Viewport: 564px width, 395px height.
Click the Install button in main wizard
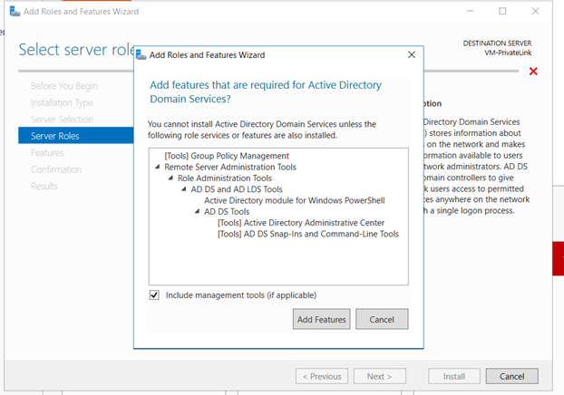(454, 376)
